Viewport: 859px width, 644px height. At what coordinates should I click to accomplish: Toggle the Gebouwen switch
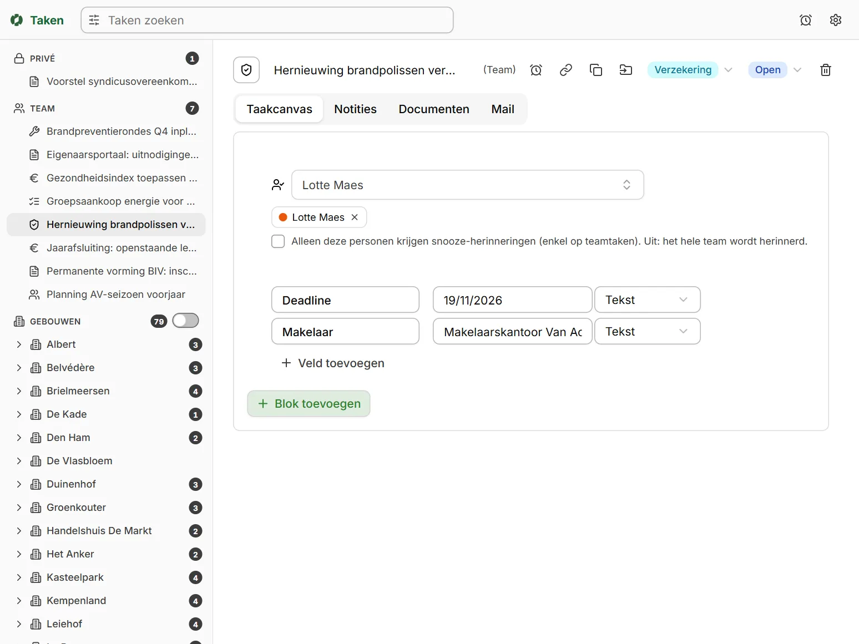click(x=185, y=321)
